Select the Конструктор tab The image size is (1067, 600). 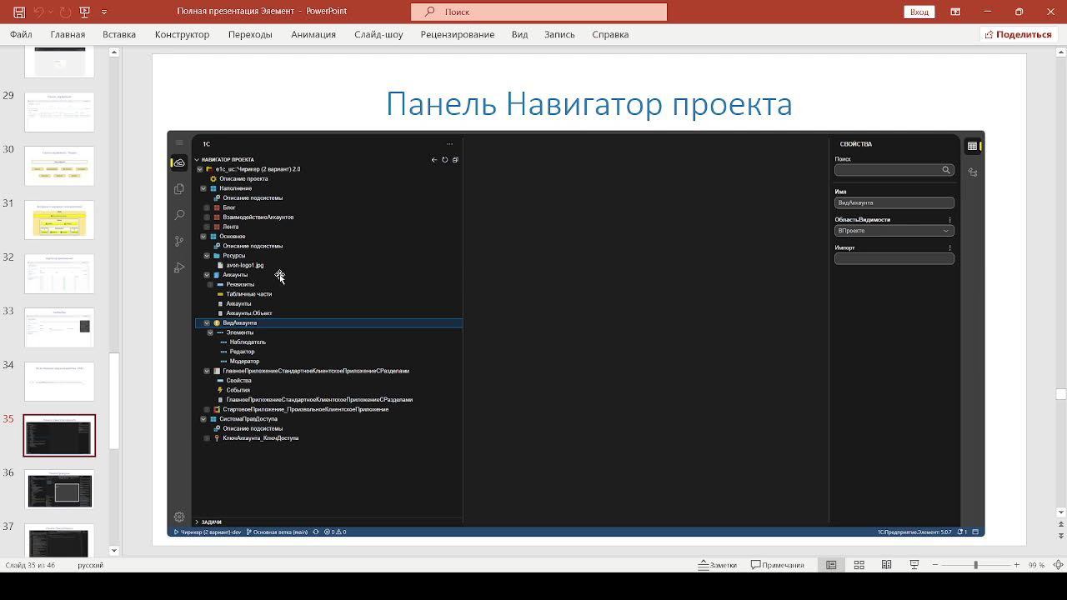coord(182,34)
